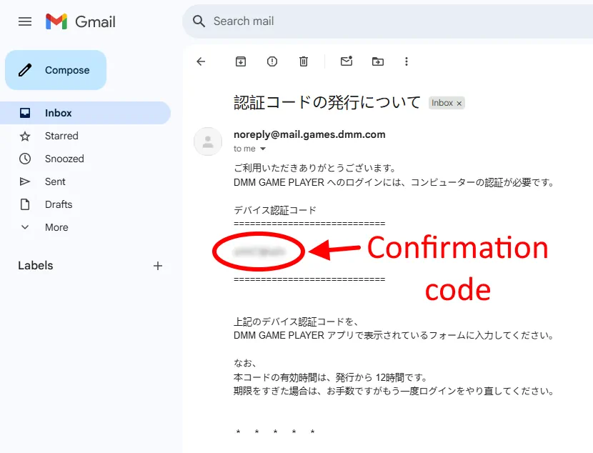Image resolution: width=593 pixels, height=453 pixels.
Task: Open the Inbox folder
Action: tap(85, 113)
